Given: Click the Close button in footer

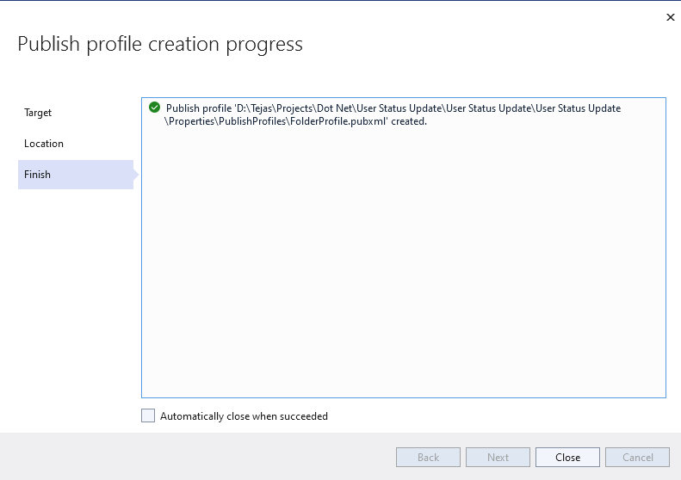Looking at the screenshot, I should click(x=567, y=458).
